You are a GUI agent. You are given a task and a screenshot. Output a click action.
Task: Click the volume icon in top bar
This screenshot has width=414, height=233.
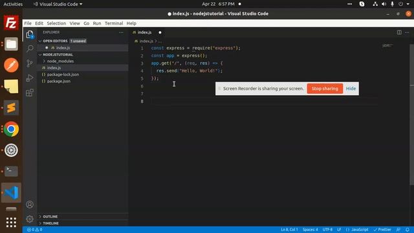tap(384, 4)
